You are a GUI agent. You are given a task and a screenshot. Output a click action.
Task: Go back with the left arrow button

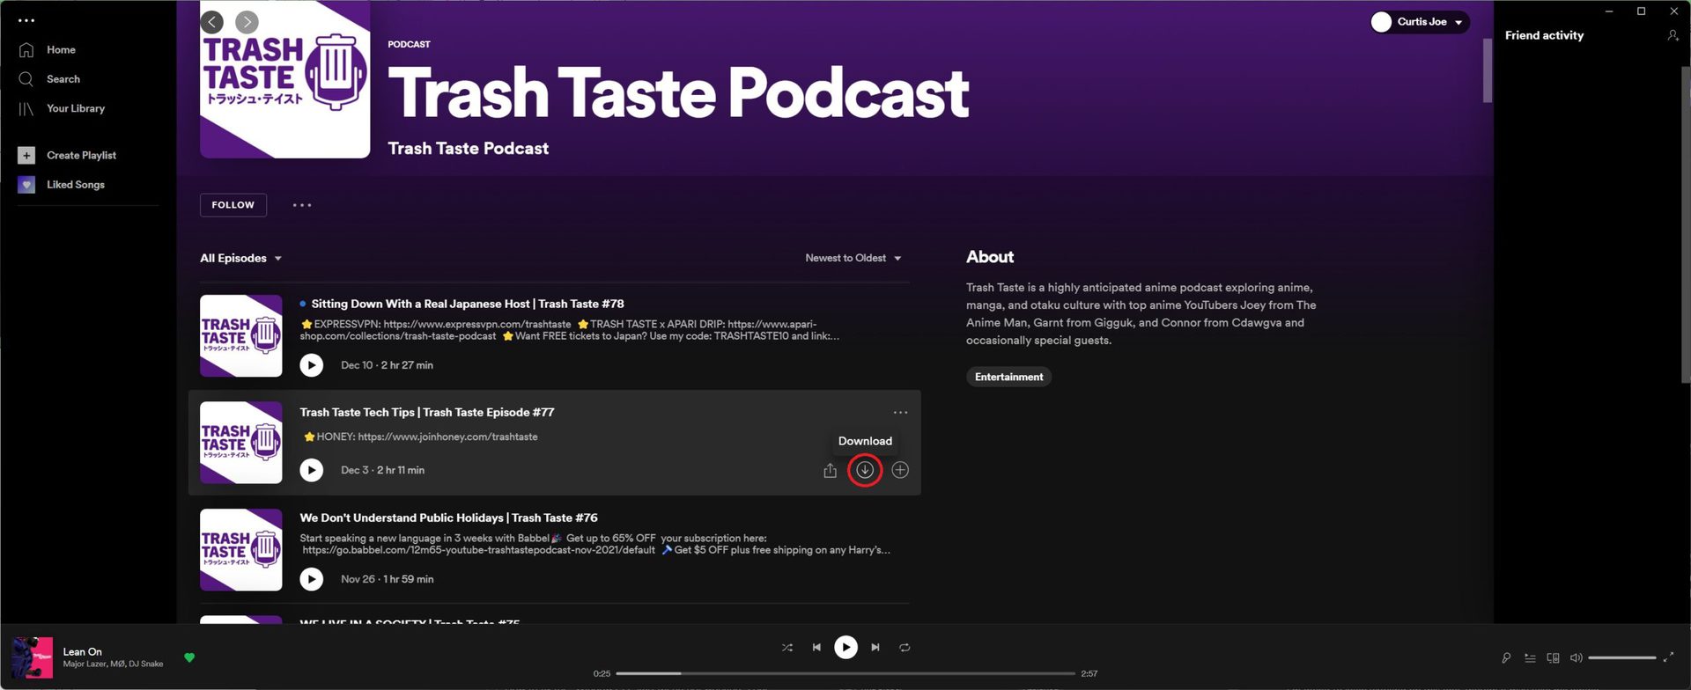[211, 22]
